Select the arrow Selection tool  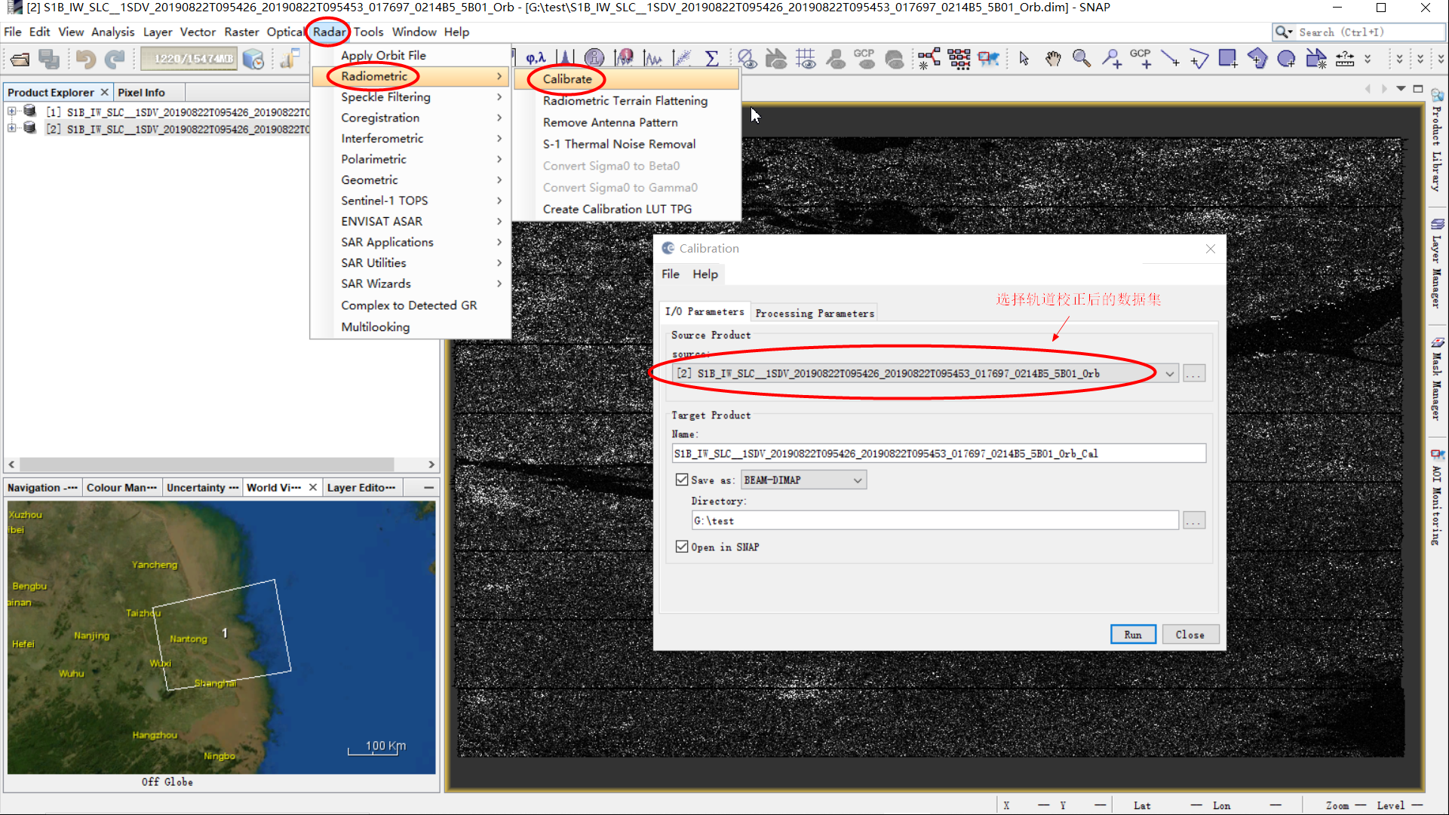coord(1024,58)
